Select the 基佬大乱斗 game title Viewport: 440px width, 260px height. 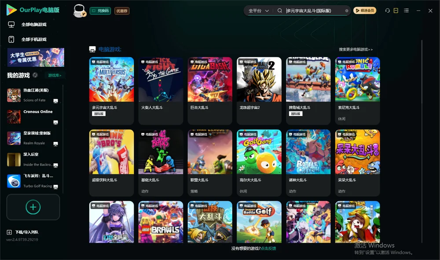(x=150, y=180)
